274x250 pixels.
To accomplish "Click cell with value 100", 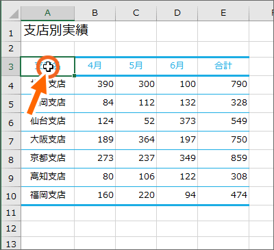I will (177, 85).
